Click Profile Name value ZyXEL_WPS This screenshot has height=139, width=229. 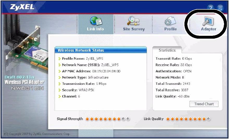pos(95,59)
